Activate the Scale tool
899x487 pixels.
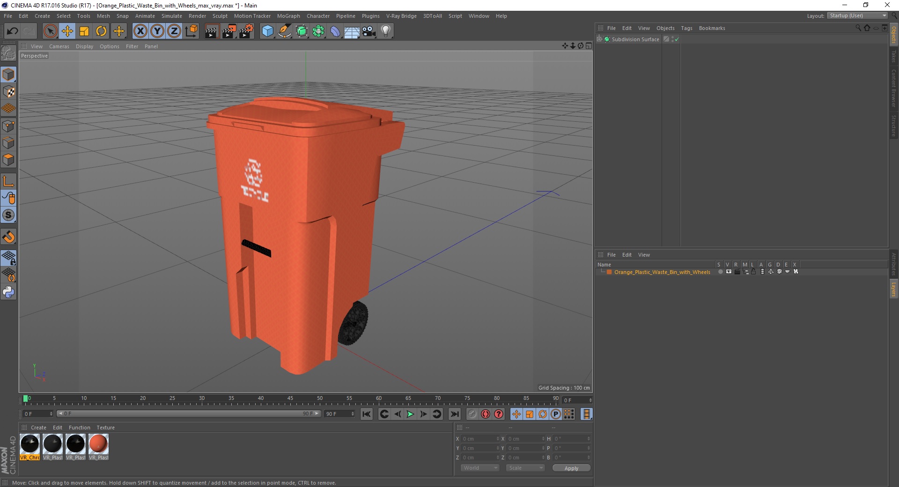[84, 31]
